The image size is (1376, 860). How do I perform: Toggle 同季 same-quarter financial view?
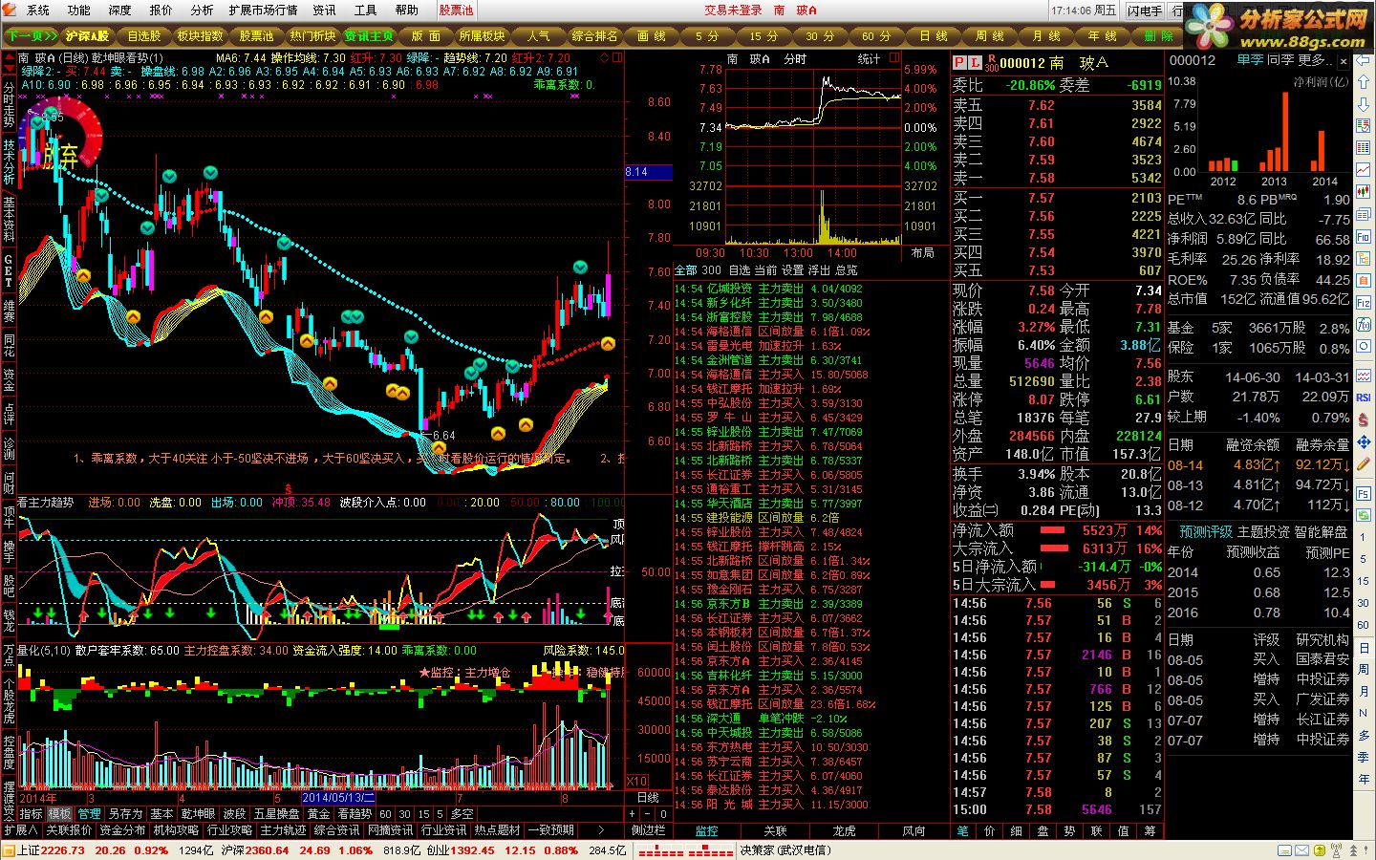click(1279, 60)
